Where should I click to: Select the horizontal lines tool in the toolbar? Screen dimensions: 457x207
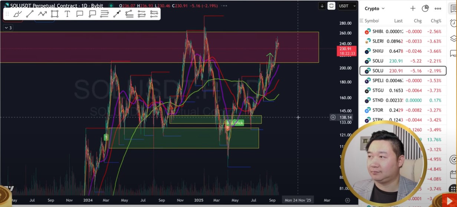click(x=105, y=14)
